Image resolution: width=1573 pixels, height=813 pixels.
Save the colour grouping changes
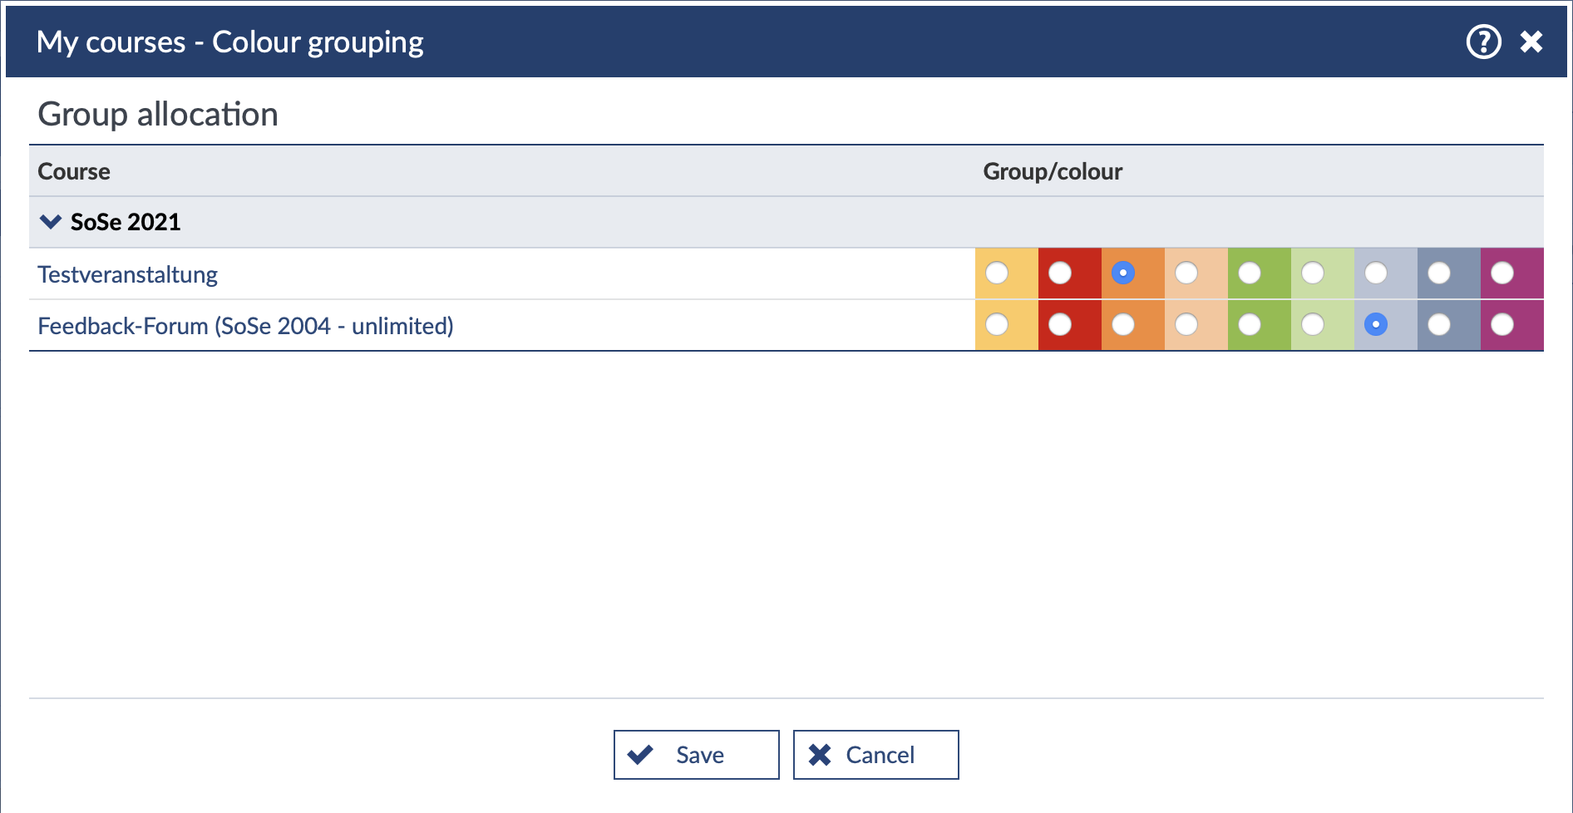click(x=696, y=755)
